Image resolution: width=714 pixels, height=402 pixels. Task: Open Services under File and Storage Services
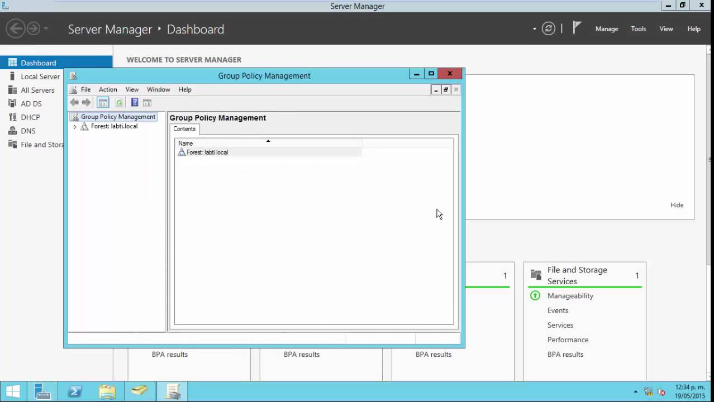(560, 325)
